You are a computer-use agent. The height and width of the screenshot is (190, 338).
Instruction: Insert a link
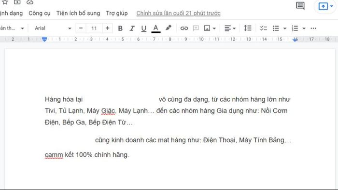(x=184, y=28)
